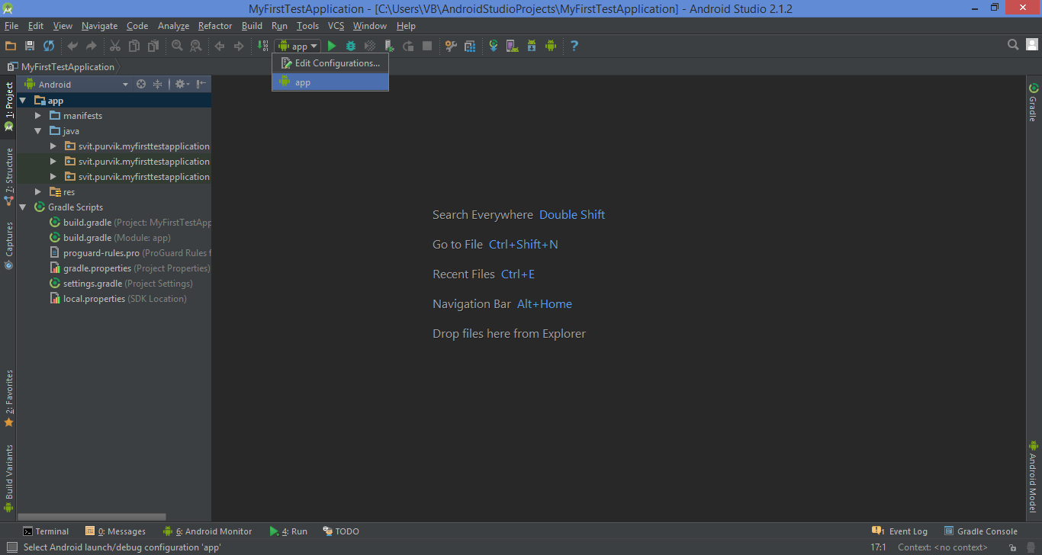The height and width of the screenshot is (555, 1042).
Task: Toggle the Gradle panel on right edge
Action: [x=1033, y=103]
